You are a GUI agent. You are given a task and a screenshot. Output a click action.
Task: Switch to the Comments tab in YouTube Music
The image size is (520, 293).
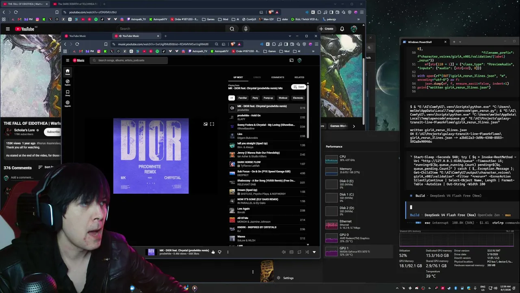pos(278,77)
